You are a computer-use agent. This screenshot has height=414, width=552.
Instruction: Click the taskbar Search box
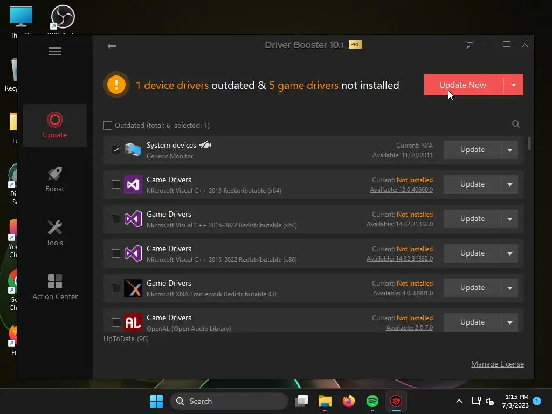pyautogui.click(x=229, y=401)
